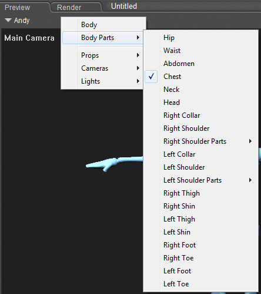The height and width of the screenshot is (294, 261).
Task: Click the Main Camera viewport label
Action: [x=29, y=38]
